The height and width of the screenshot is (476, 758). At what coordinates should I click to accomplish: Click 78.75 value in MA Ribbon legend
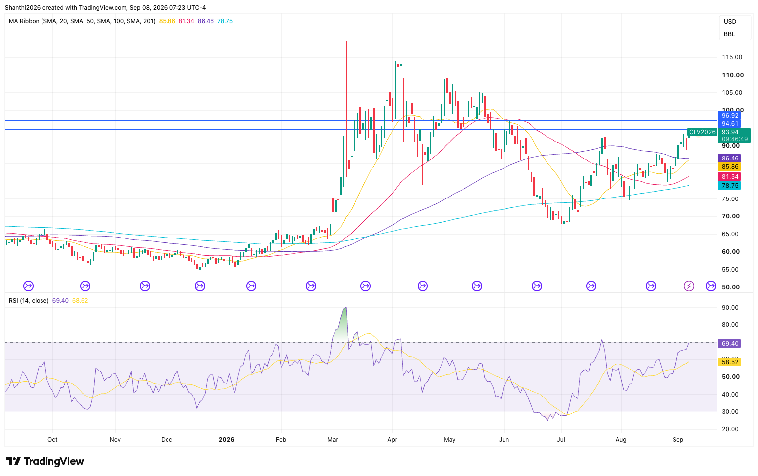(225, 21)
